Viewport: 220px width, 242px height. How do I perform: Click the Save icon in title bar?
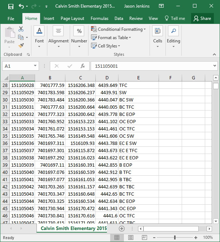point(11,7)
